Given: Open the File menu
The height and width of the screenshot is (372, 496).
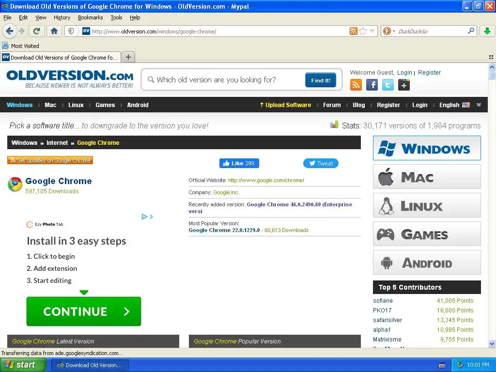Looking at the screenshot, I should [7, 17].
